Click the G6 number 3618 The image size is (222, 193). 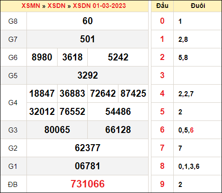tap(72, 57)
